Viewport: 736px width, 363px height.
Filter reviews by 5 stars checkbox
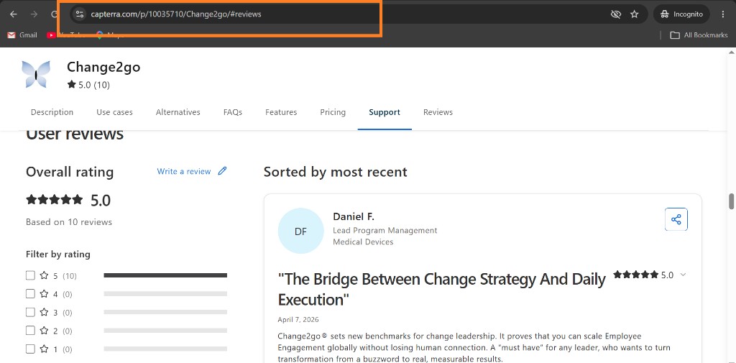point(30,275)
